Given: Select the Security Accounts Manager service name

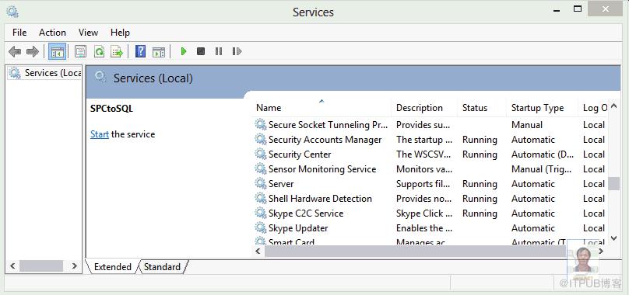Looking at the screenshot, I should (325, 139).
